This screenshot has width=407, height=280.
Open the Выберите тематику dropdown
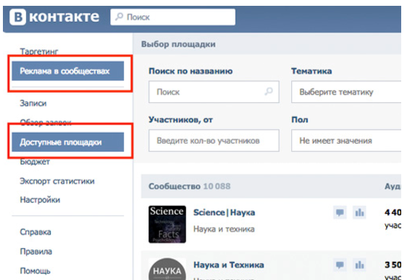pos(346,92)
